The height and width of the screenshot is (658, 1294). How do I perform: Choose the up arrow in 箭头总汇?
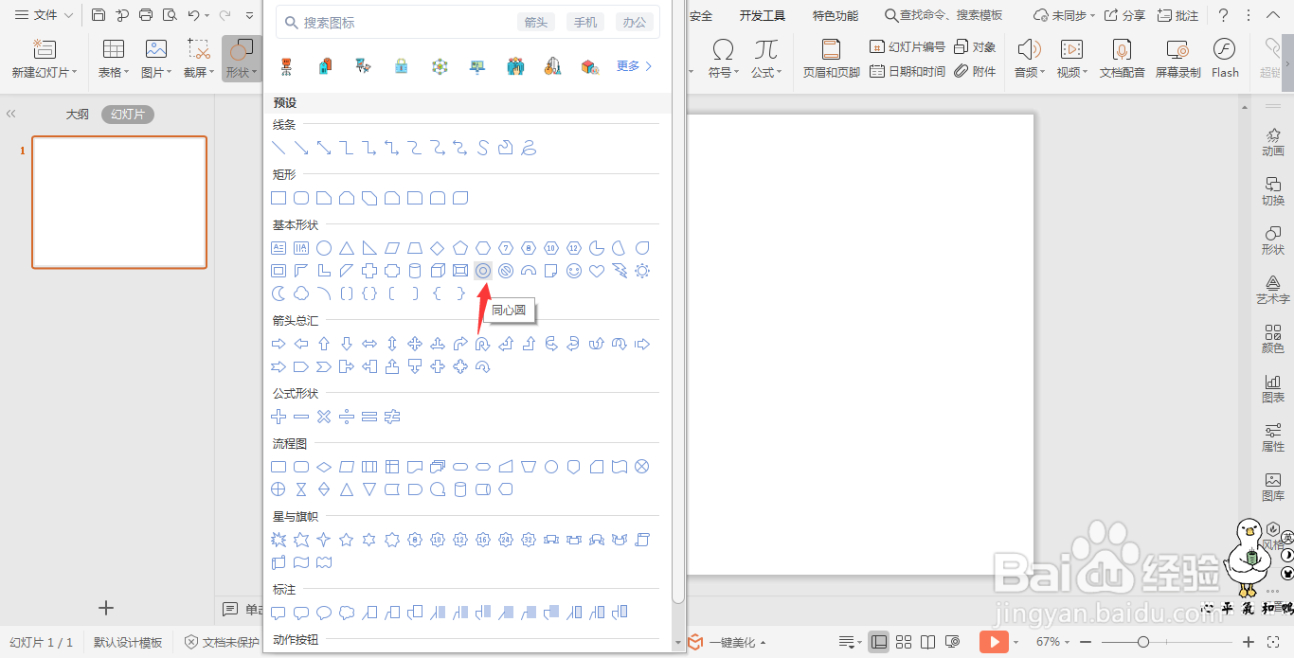coord(324,344)
